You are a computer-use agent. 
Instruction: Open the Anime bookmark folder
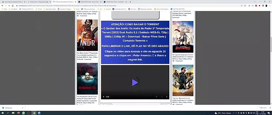(39, 9)
